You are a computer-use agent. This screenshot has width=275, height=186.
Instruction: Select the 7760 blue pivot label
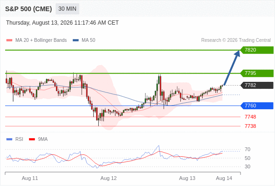pyautogui.click(x=257, y=106)
